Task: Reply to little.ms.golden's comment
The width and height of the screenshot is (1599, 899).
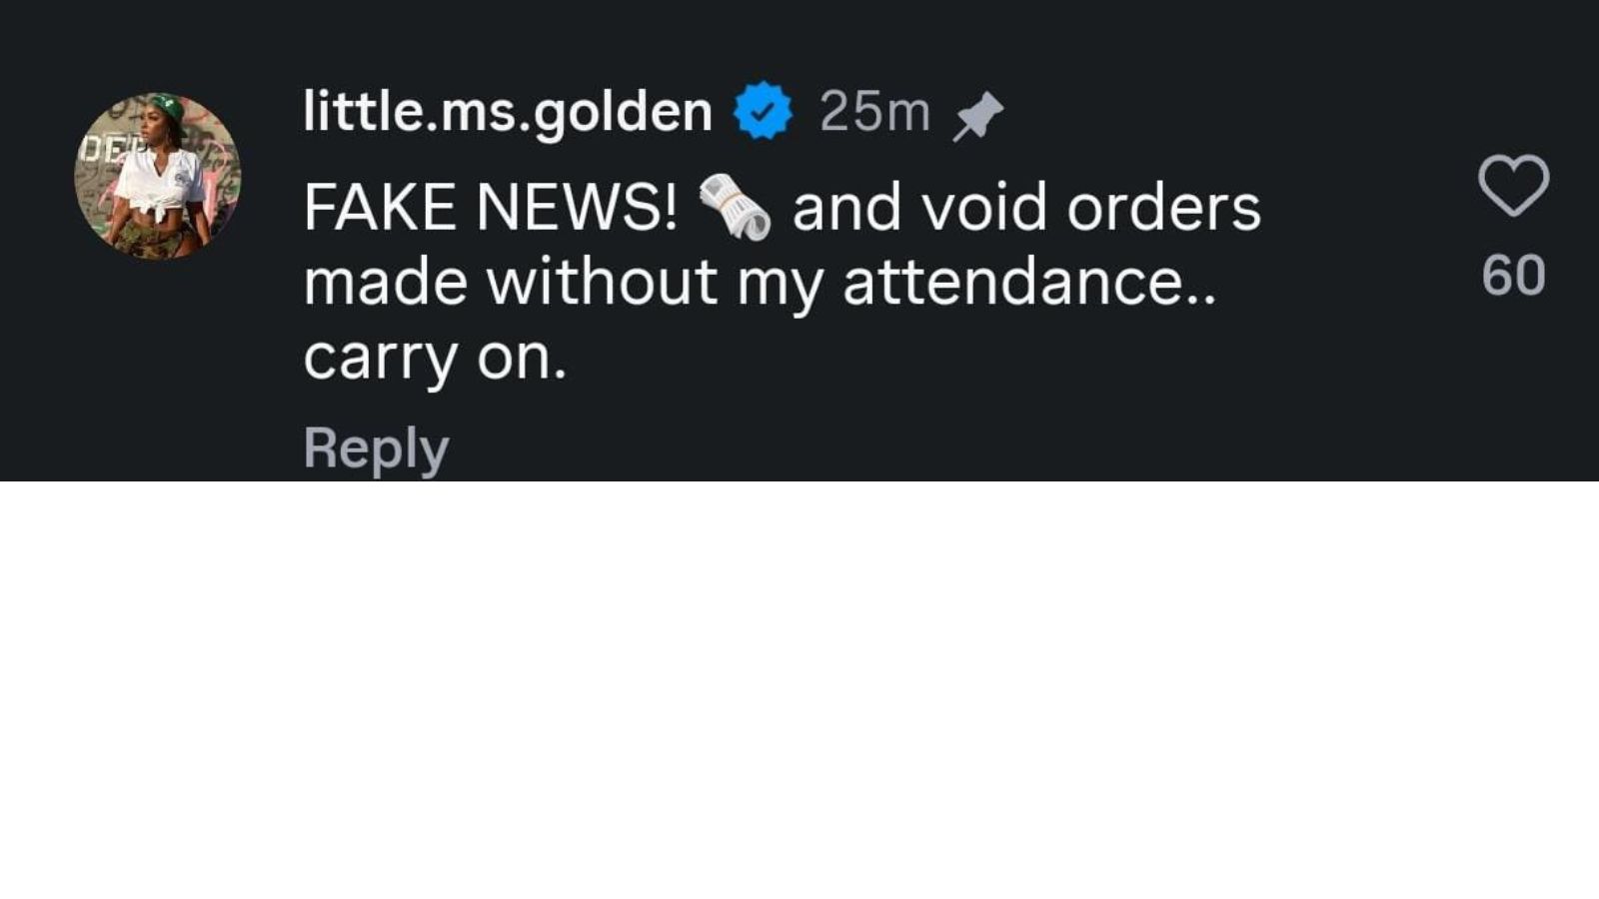Action: pos(376,448)
